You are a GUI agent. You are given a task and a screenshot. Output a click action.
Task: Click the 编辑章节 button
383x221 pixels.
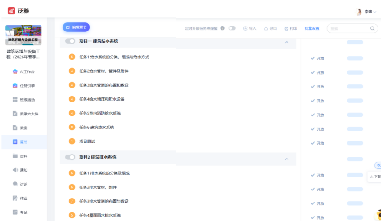(76, 27)
